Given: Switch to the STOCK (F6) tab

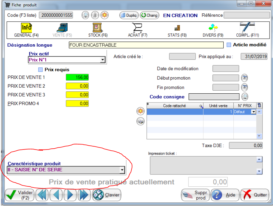Looking at the screenshot, I should click(98, 30).
